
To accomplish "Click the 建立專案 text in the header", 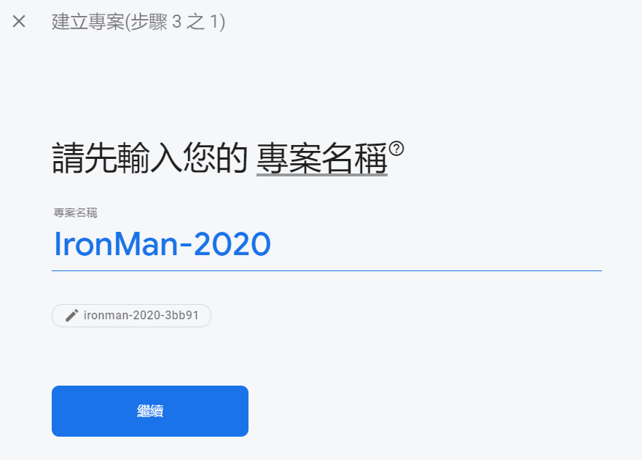I will click(88, 22).
